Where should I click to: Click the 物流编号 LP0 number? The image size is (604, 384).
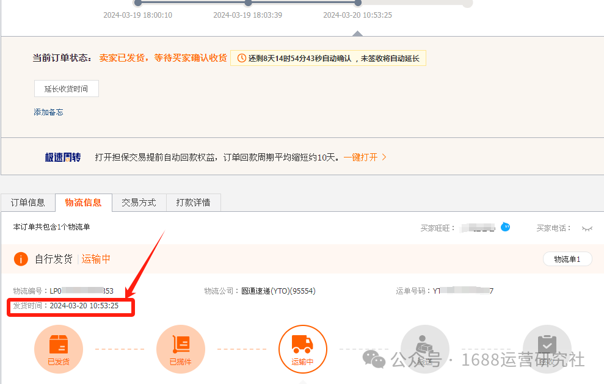[82, 291]
